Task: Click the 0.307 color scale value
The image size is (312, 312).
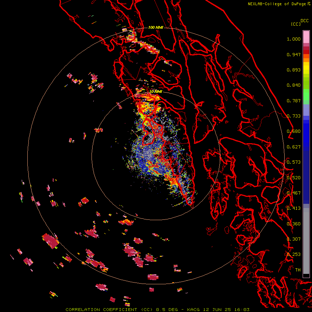Action: click(x=294, y=239)
